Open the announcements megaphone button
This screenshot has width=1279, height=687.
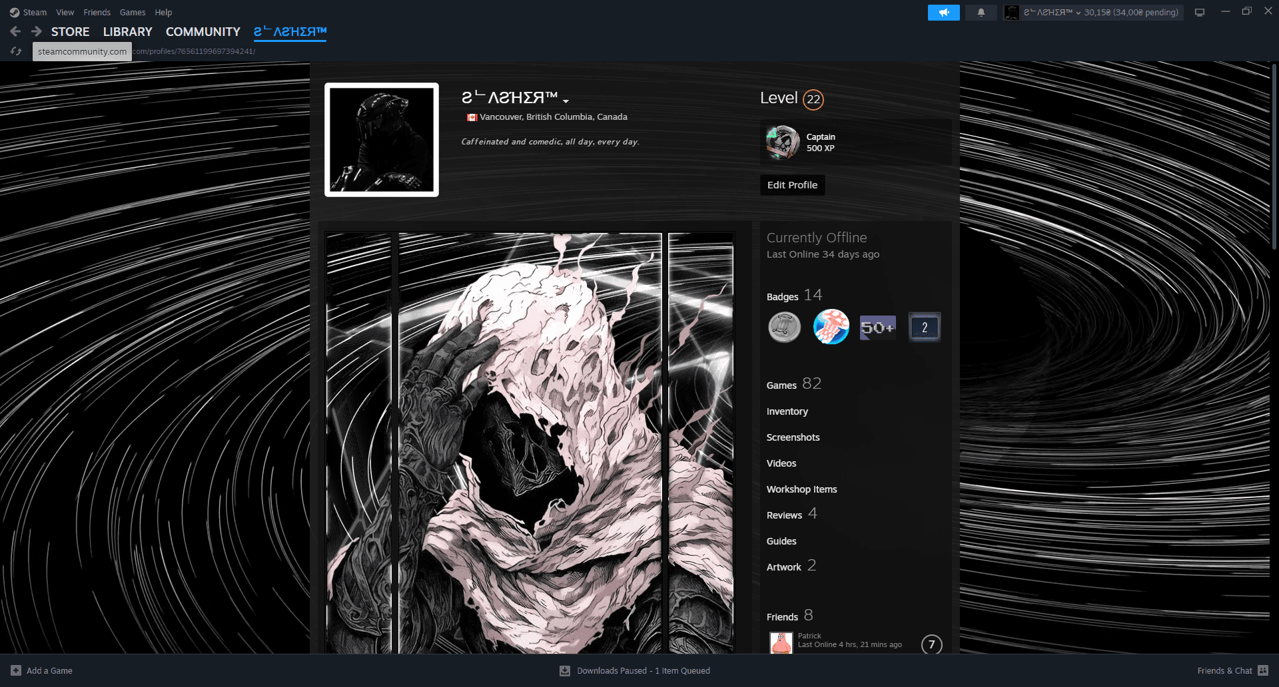(943, 13)
